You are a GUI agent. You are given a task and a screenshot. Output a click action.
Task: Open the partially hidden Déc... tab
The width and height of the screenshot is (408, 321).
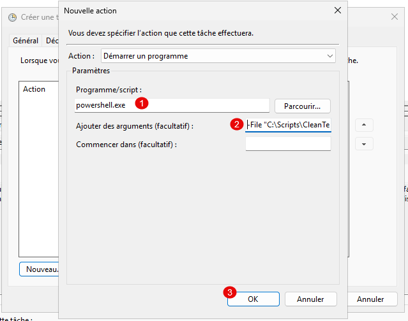[50, 40]
